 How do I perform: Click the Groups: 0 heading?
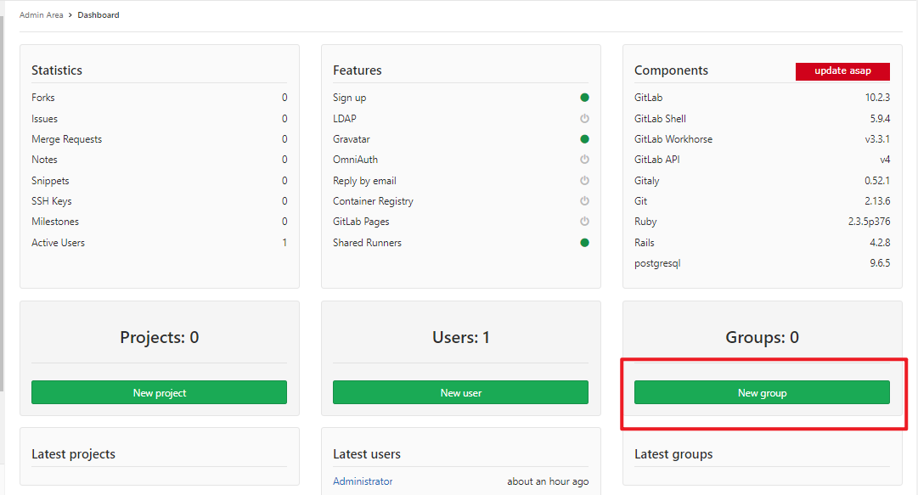762,338
